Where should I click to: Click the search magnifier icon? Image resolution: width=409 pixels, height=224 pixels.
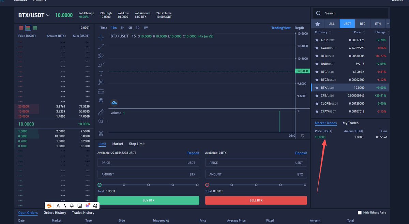318,13
